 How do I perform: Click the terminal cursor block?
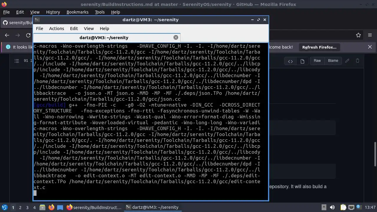[35, 193]
